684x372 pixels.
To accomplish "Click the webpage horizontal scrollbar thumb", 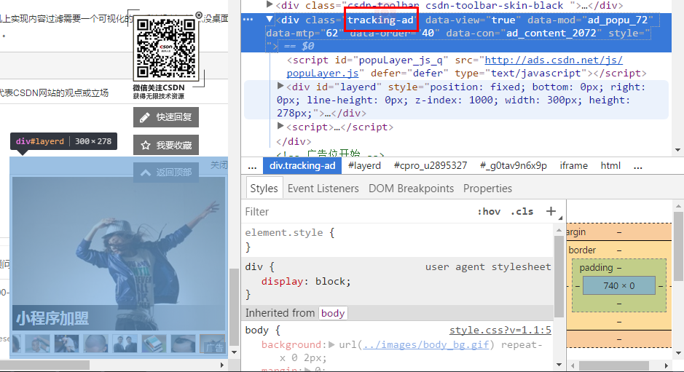I will point(44,365).
